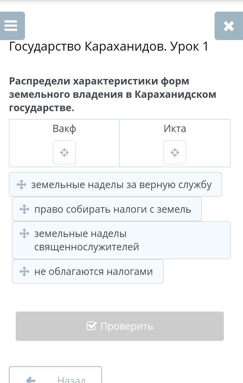Viewport: 243px width, 383px height.
Task: Click drag handle of 'земельные наделы за верную службу'
Action: tap(22, 185)
